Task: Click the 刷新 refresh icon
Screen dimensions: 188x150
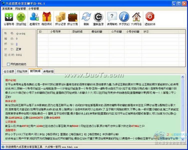Action: [86, 19]
